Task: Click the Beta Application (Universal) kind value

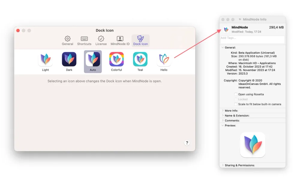Action: (x=256, y=53)
